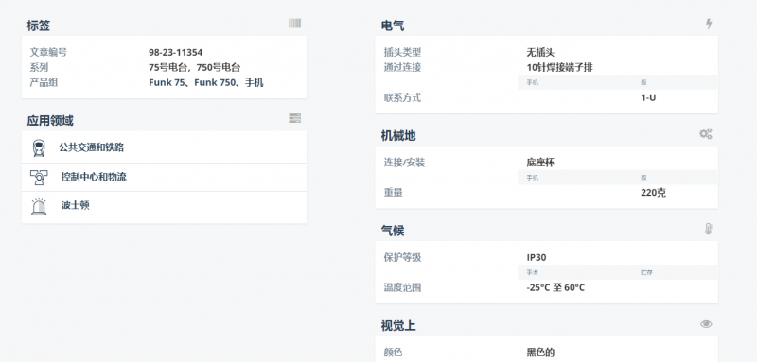757x362 pixels.
Task: Select protection class value IP30
Action: (x=537, y=257)
